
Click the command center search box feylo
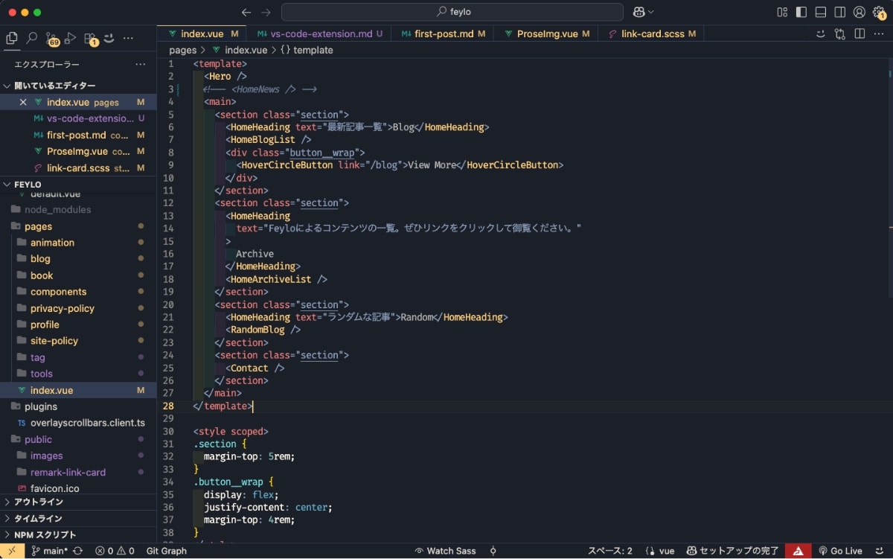click(x=452, y=12)
